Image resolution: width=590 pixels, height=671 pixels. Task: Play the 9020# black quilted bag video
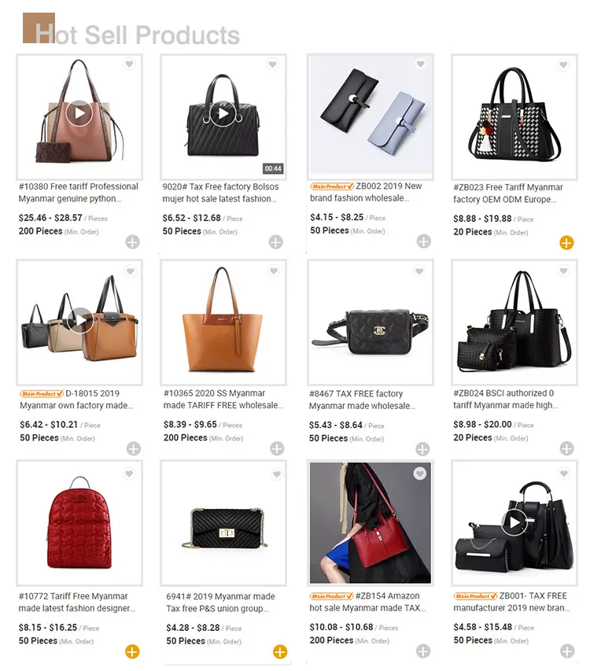pos(223,113)
